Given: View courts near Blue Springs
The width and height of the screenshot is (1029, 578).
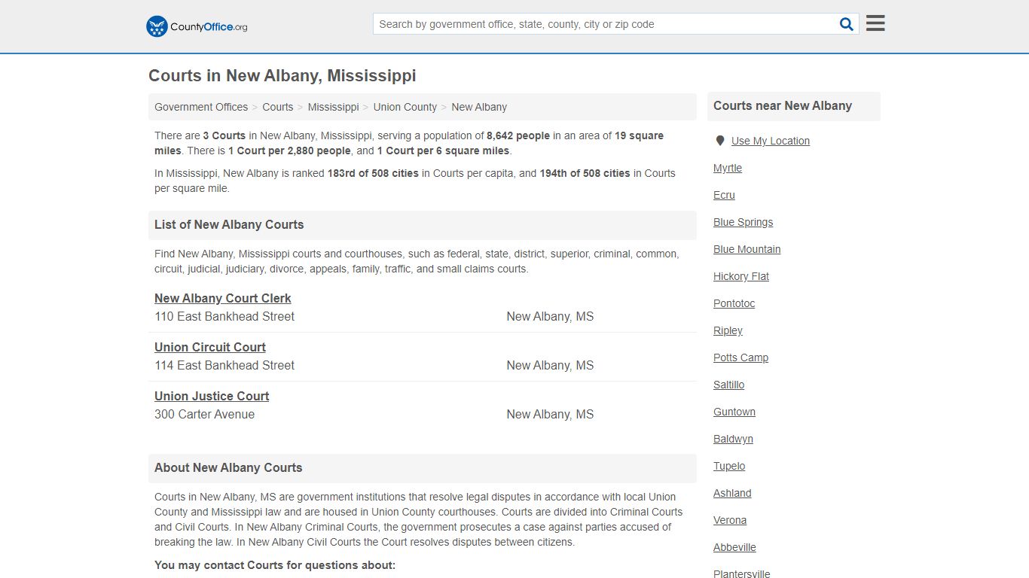Looking at the screenshot, I should coord(744,222).
